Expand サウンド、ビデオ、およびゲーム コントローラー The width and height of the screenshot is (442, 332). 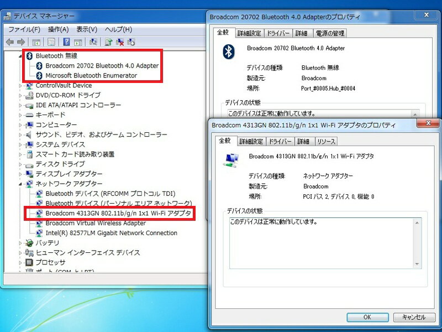point(20,135)
